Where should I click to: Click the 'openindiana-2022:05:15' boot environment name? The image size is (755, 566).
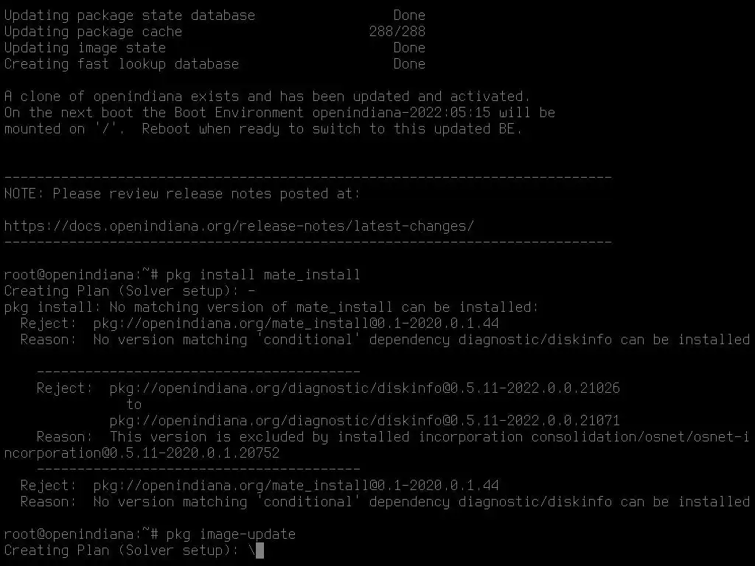401,113
